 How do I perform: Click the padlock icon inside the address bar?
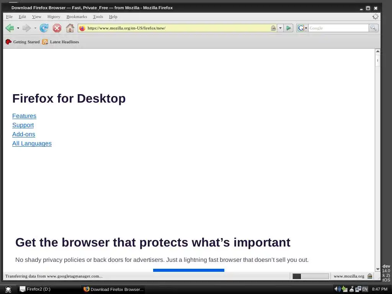pyautogui.click(x=273, y=28)
